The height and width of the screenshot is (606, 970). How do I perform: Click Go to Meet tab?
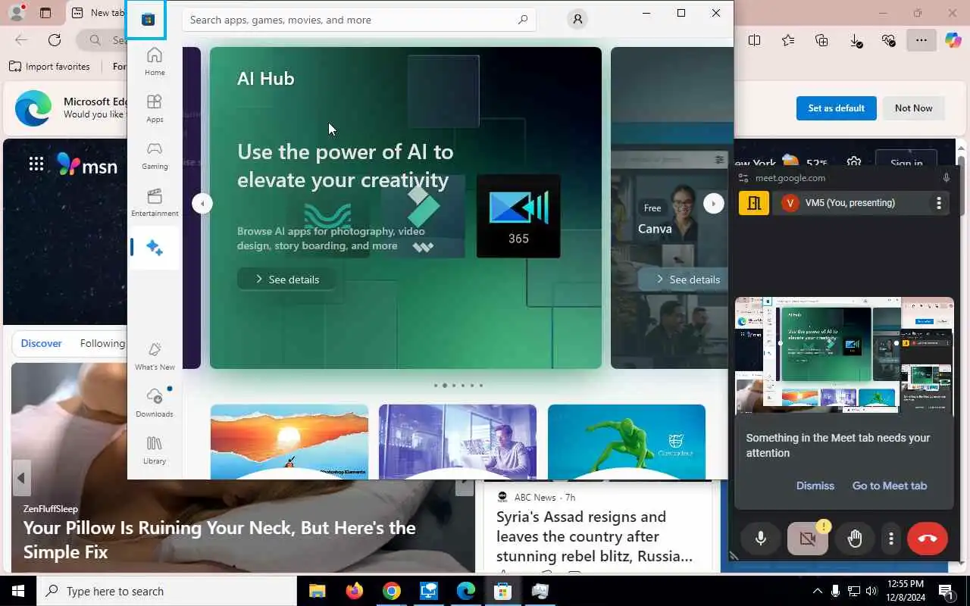point(889,486)
